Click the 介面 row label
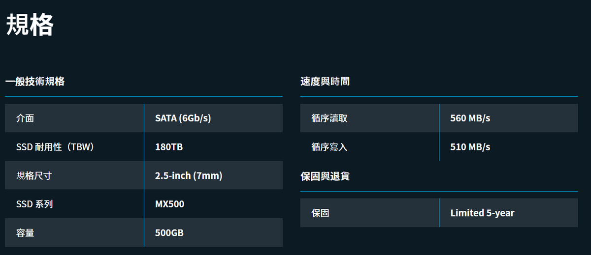 pyautogui.click(x=25, y=118)
